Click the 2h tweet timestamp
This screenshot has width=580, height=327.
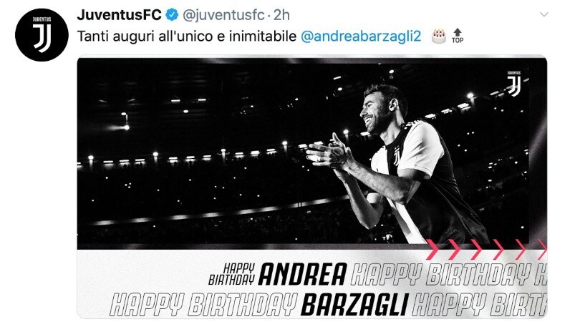pyautogui.click(x=282, y=15)
